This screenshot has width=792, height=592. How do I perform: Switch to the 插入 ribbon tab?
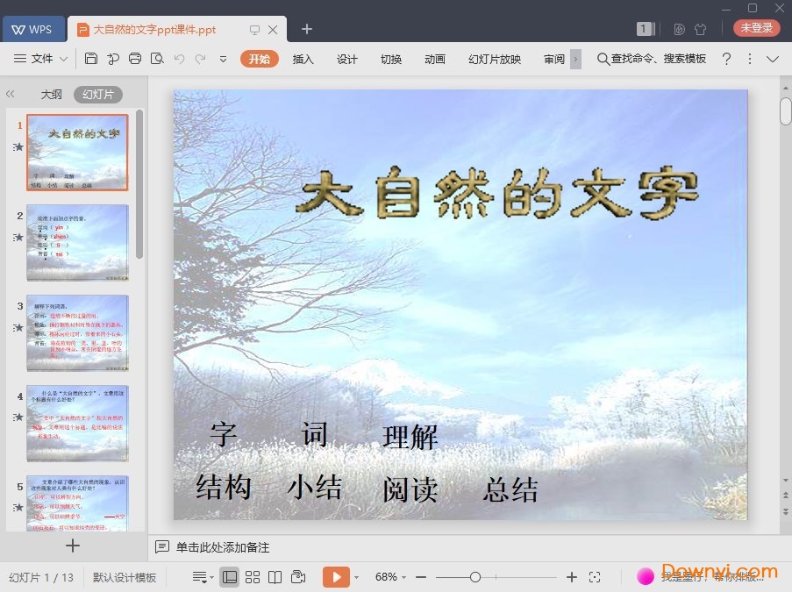click(x=303, y=60)
